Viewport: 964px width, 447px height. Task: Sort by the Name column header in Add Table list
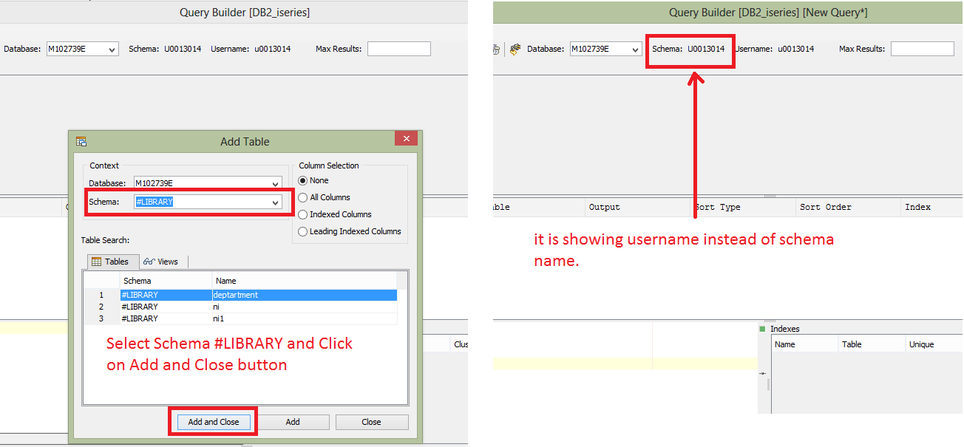(305, 281)
